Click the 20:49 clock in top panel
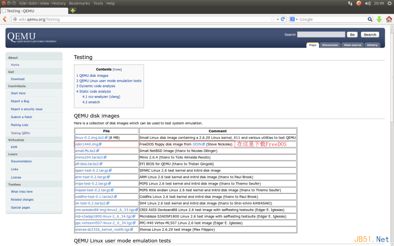 [379, 3]
